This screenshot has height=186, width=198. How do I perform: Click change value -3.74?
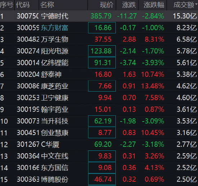click(128, 63)
